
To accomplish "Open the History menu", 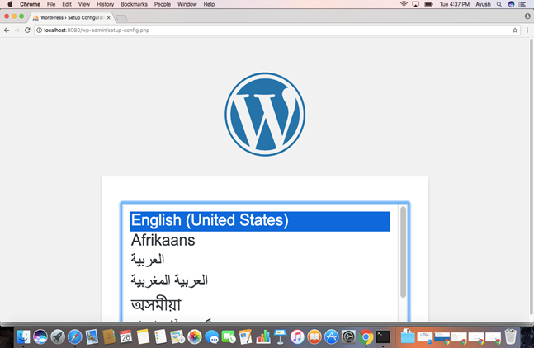I will coord(106,4).
